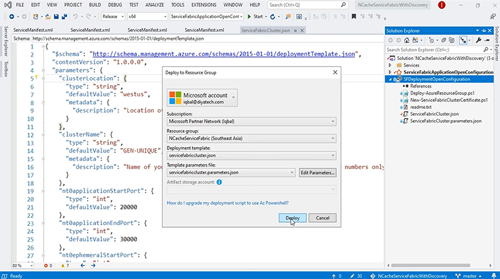Click the Preview Selected Items icon
500x279 pixels.
click(x=487, y=40)
